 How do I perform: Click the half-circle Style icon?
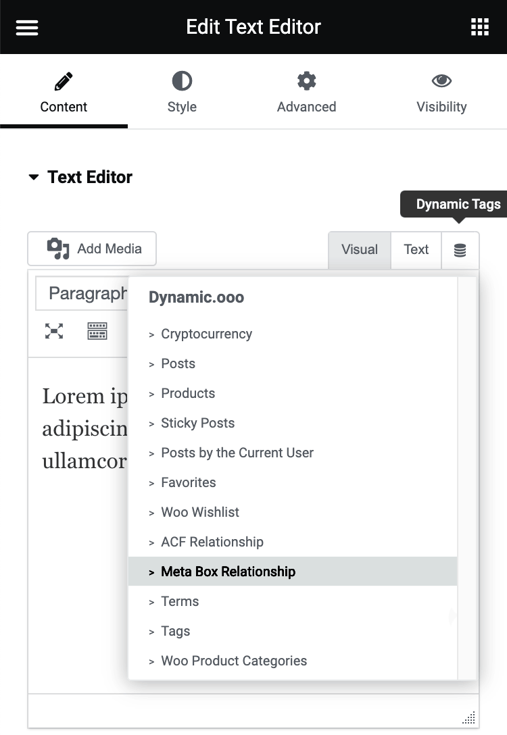[181, 80]
